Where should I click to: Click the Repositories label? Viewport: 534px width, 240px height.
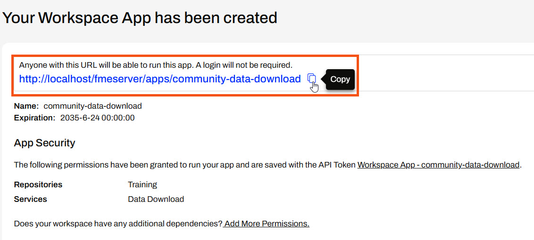(38, 184)
